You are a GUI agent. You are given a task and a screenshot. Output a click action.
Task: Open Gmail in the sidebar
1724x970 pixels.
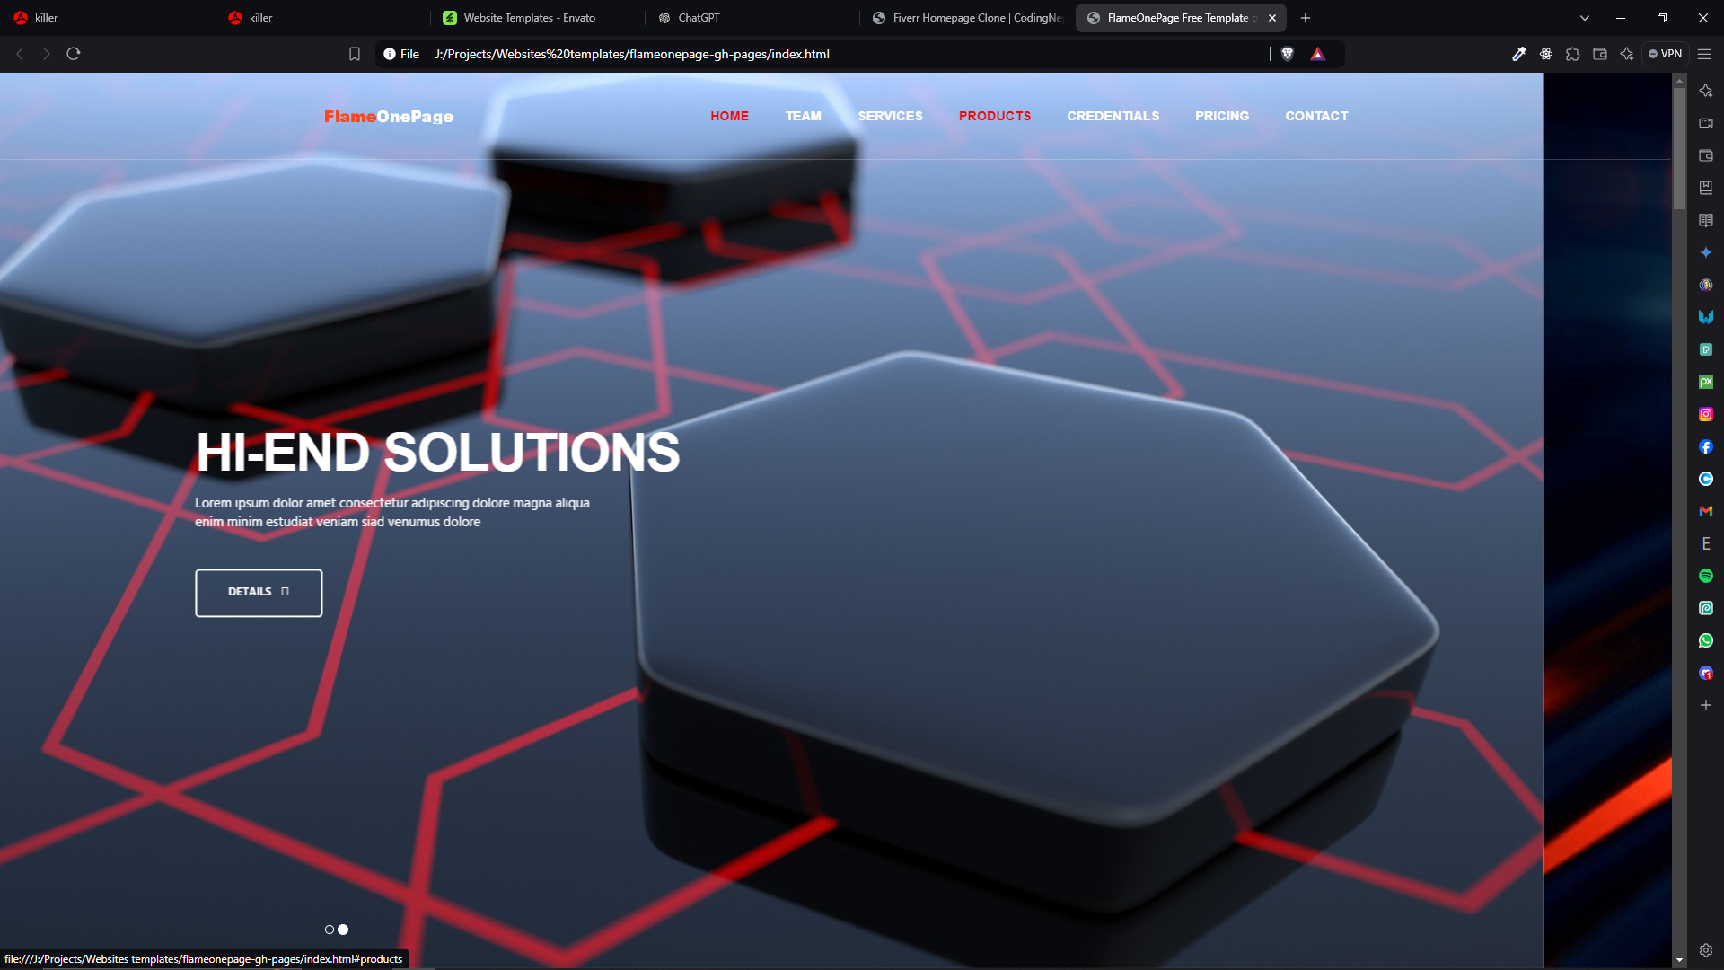[x=1706, y=511]
